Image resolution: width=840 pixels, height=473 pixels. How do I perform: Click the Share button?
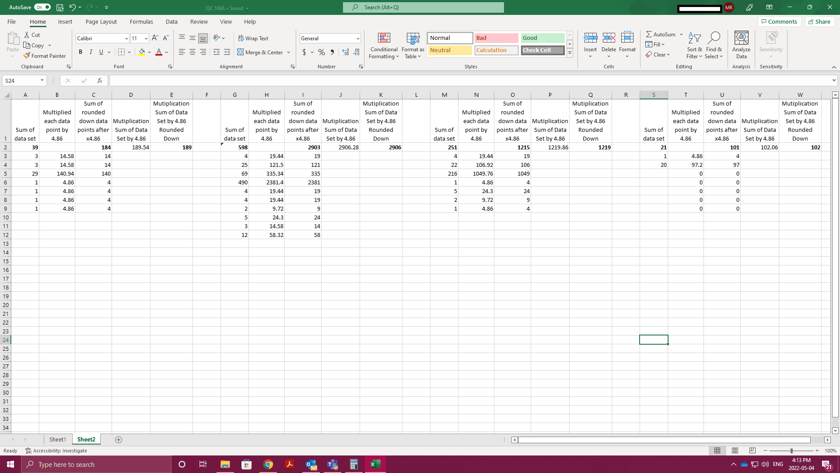pyautogui.click(x=819, y=21)
